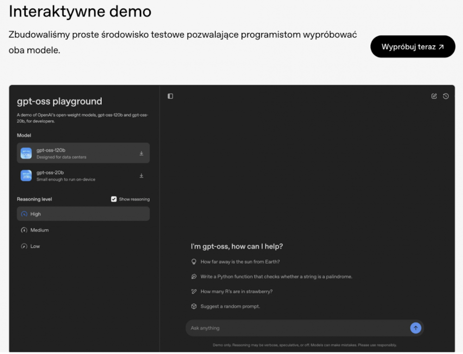The image size is (463, 354).
Task: Click the Reasoning level label
Action: 34,199
